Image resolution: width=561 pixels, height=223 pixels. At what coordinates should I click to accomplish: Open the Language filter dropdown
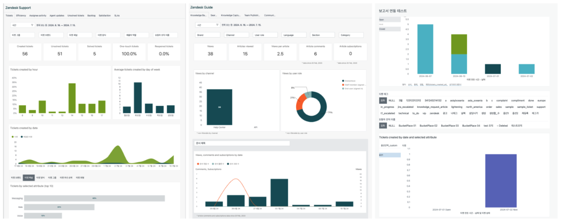click(294, 35)
